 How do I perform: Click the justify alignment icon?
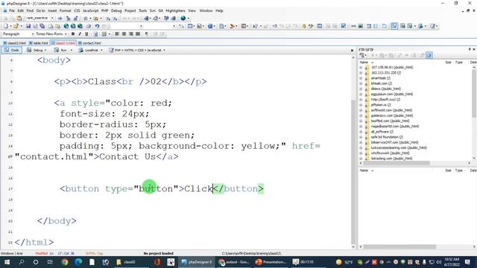click(138, 34)
